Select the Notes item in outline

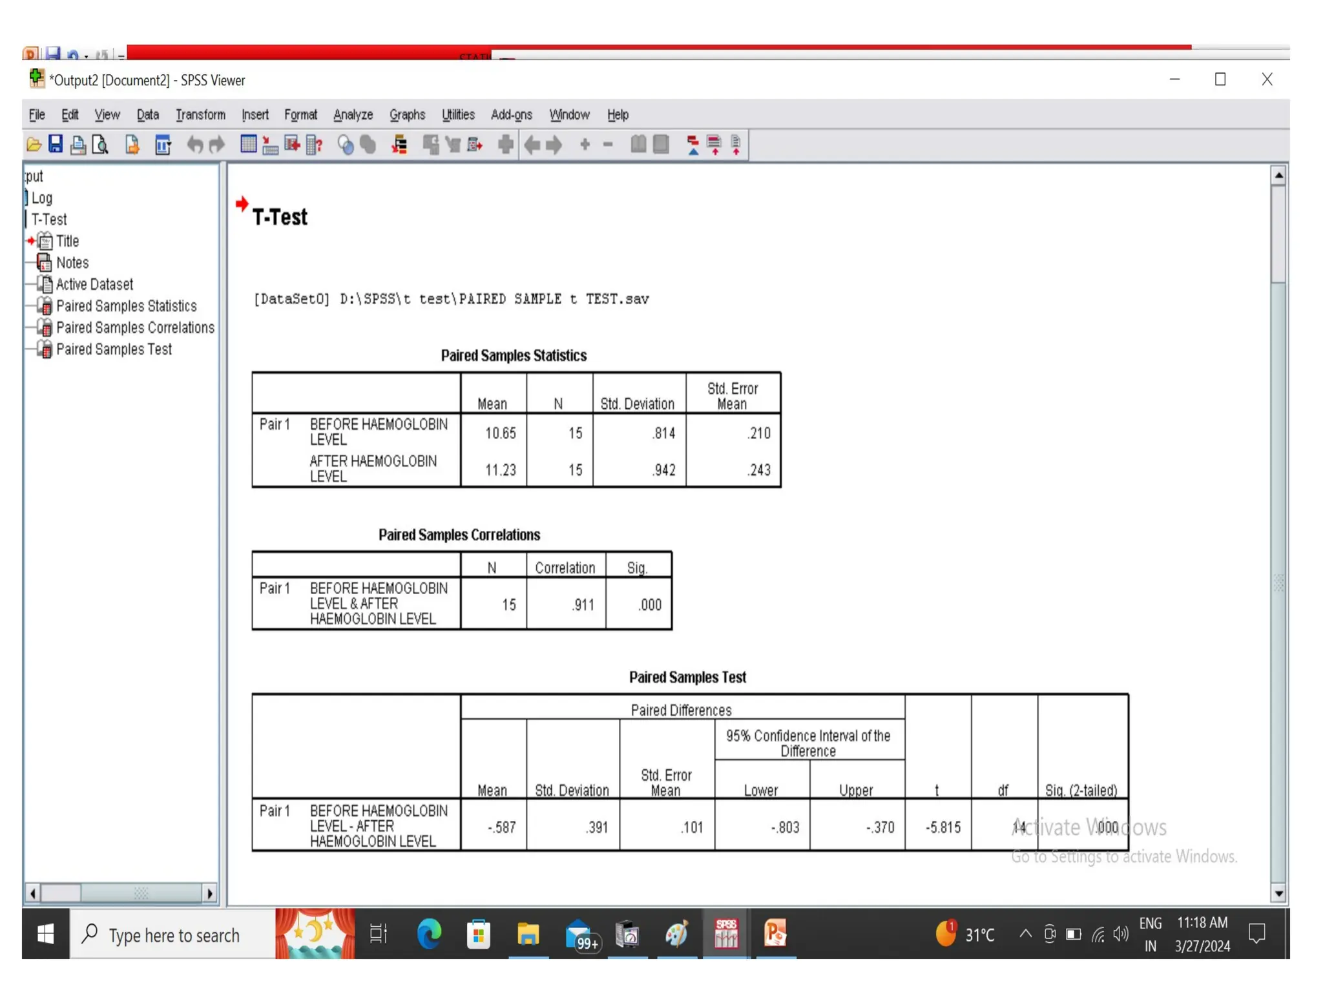click(72, 263)
